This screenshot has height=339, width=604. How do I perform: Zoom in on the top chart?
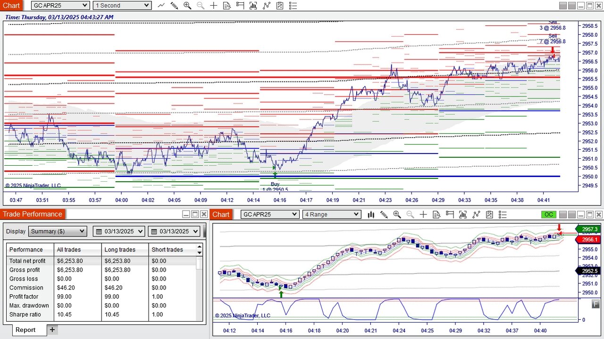point(187,5)
